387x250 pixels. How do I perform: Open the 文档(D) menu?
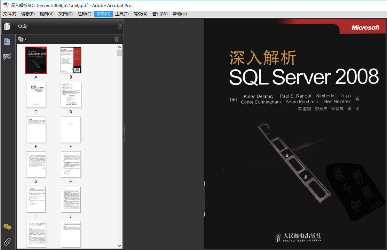pos(65,14)
